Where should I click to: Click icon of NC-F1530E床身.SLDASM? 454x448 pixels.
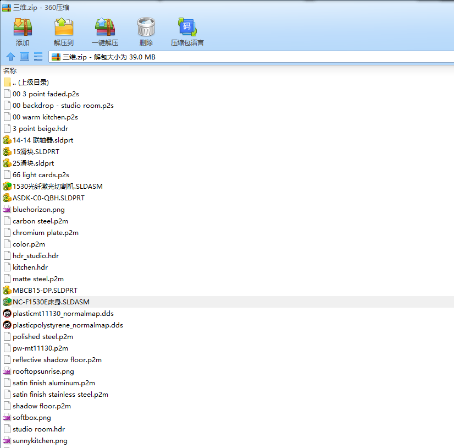click(7, 302)
